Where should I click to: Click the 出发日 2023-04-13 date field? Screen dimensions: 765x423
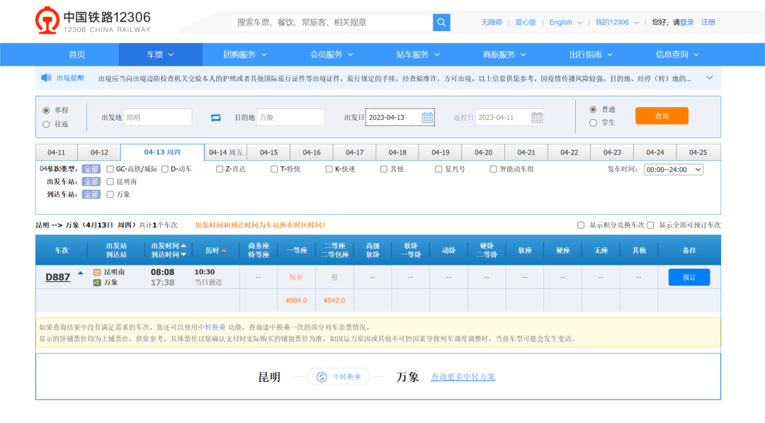click(x=400, y=118)
